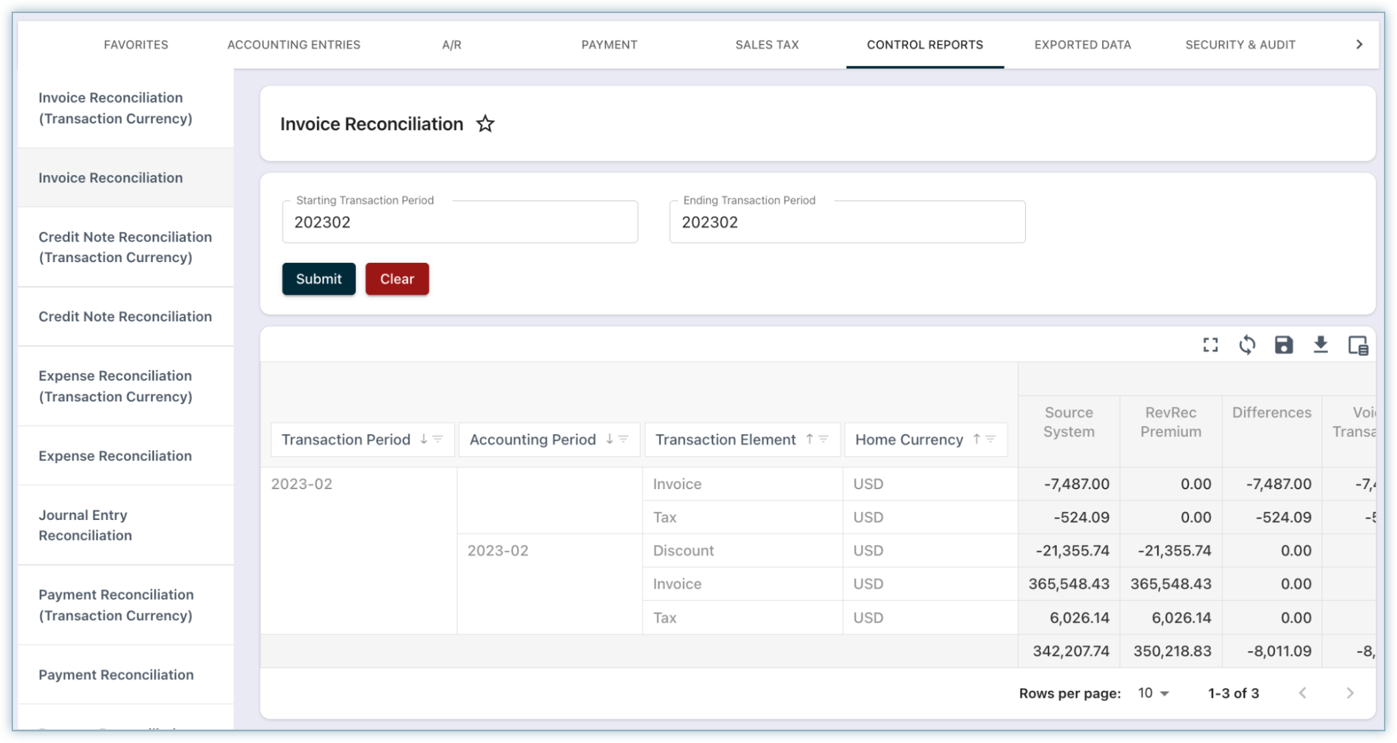This screenshot has height=743, width=1397.
Task: Open the rows per page dropdown
Action: coord(1154,693)
